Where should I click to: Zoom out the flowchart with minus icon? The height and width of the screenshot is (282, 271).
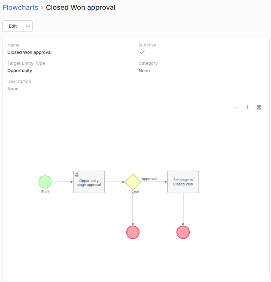[236, 107]
